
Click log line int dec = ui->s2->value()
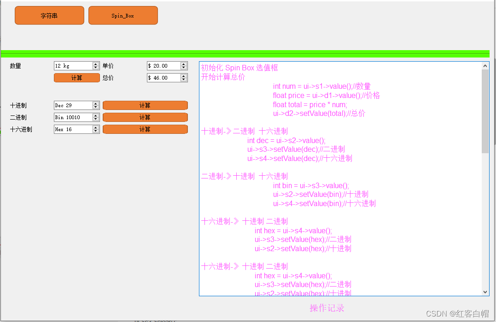[286, 140]
